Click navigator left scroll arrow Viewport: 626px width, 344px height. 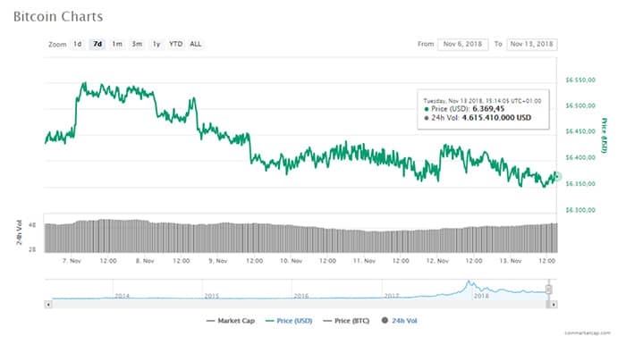pos(48,305)
